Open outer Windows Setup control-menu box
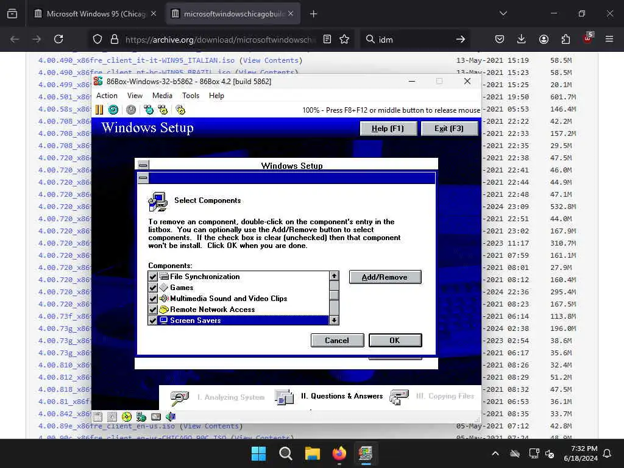 tap(143, 165)
